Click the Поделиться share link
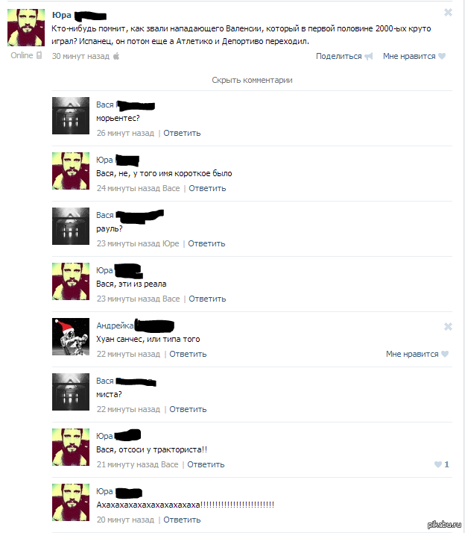 [339, 57]
